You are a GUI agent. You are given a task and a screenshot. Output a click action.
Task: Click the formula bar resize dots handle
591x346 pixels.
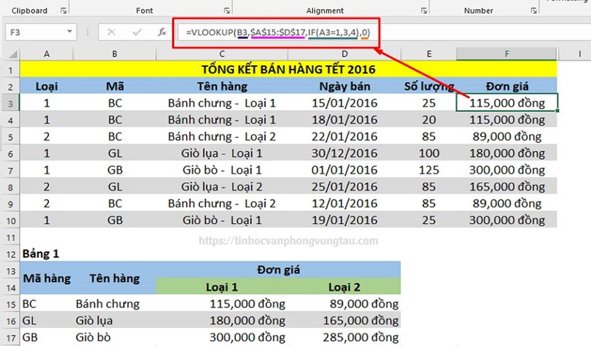[x=88, y=32]
